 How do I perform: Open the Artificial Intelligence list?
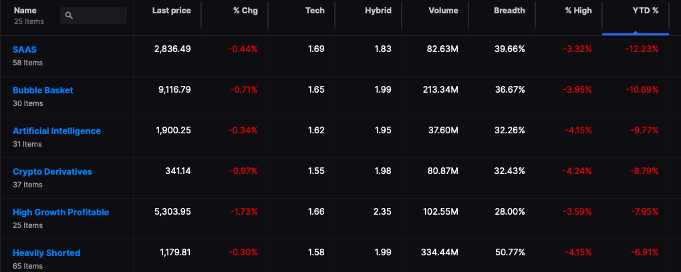(57, 131)
